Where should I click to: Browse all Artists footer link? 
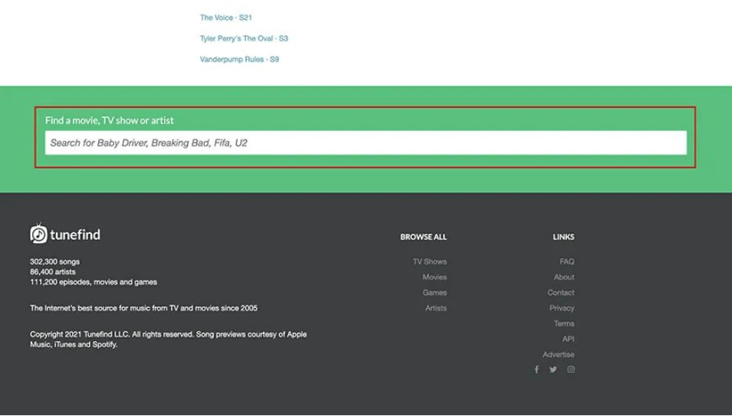(x=435, y=308)
